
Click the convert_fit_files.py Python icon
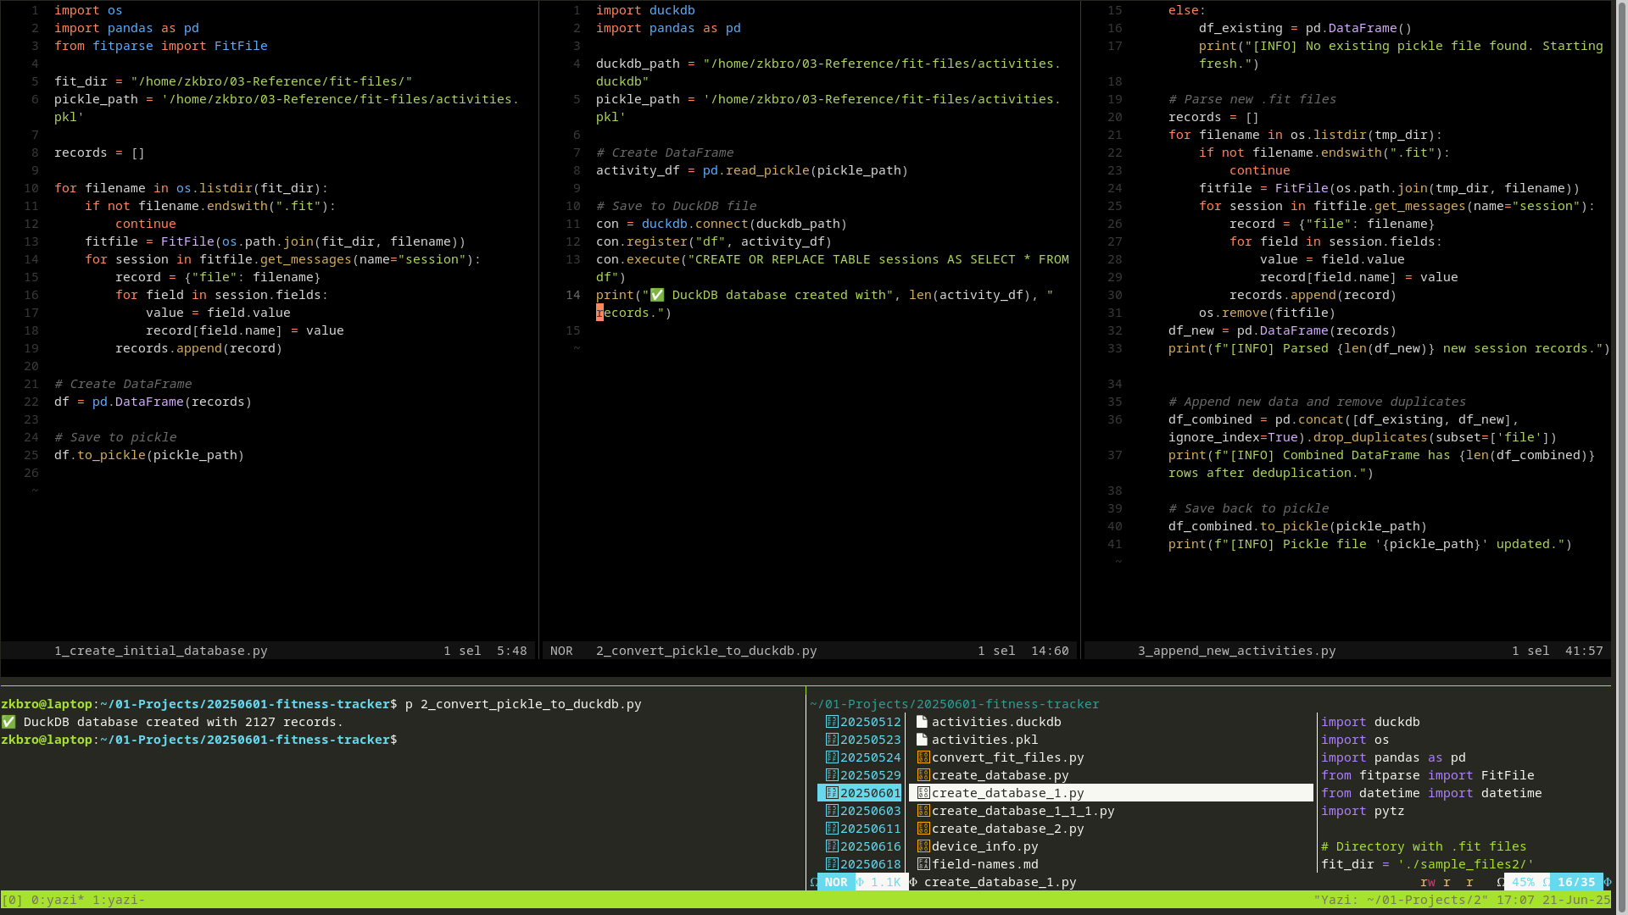click(923, 757)
